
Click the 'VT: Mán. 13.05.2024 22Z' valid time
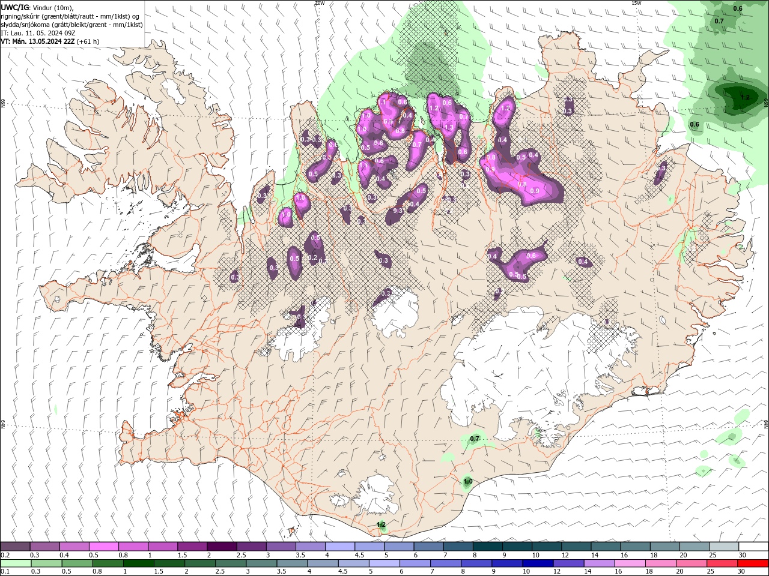pos(38,41)
